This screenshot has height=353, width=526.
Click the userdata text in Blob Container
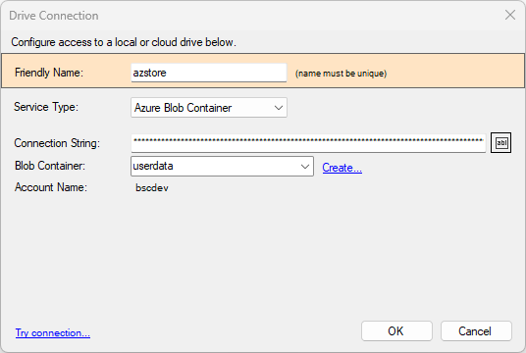[153, 166]
